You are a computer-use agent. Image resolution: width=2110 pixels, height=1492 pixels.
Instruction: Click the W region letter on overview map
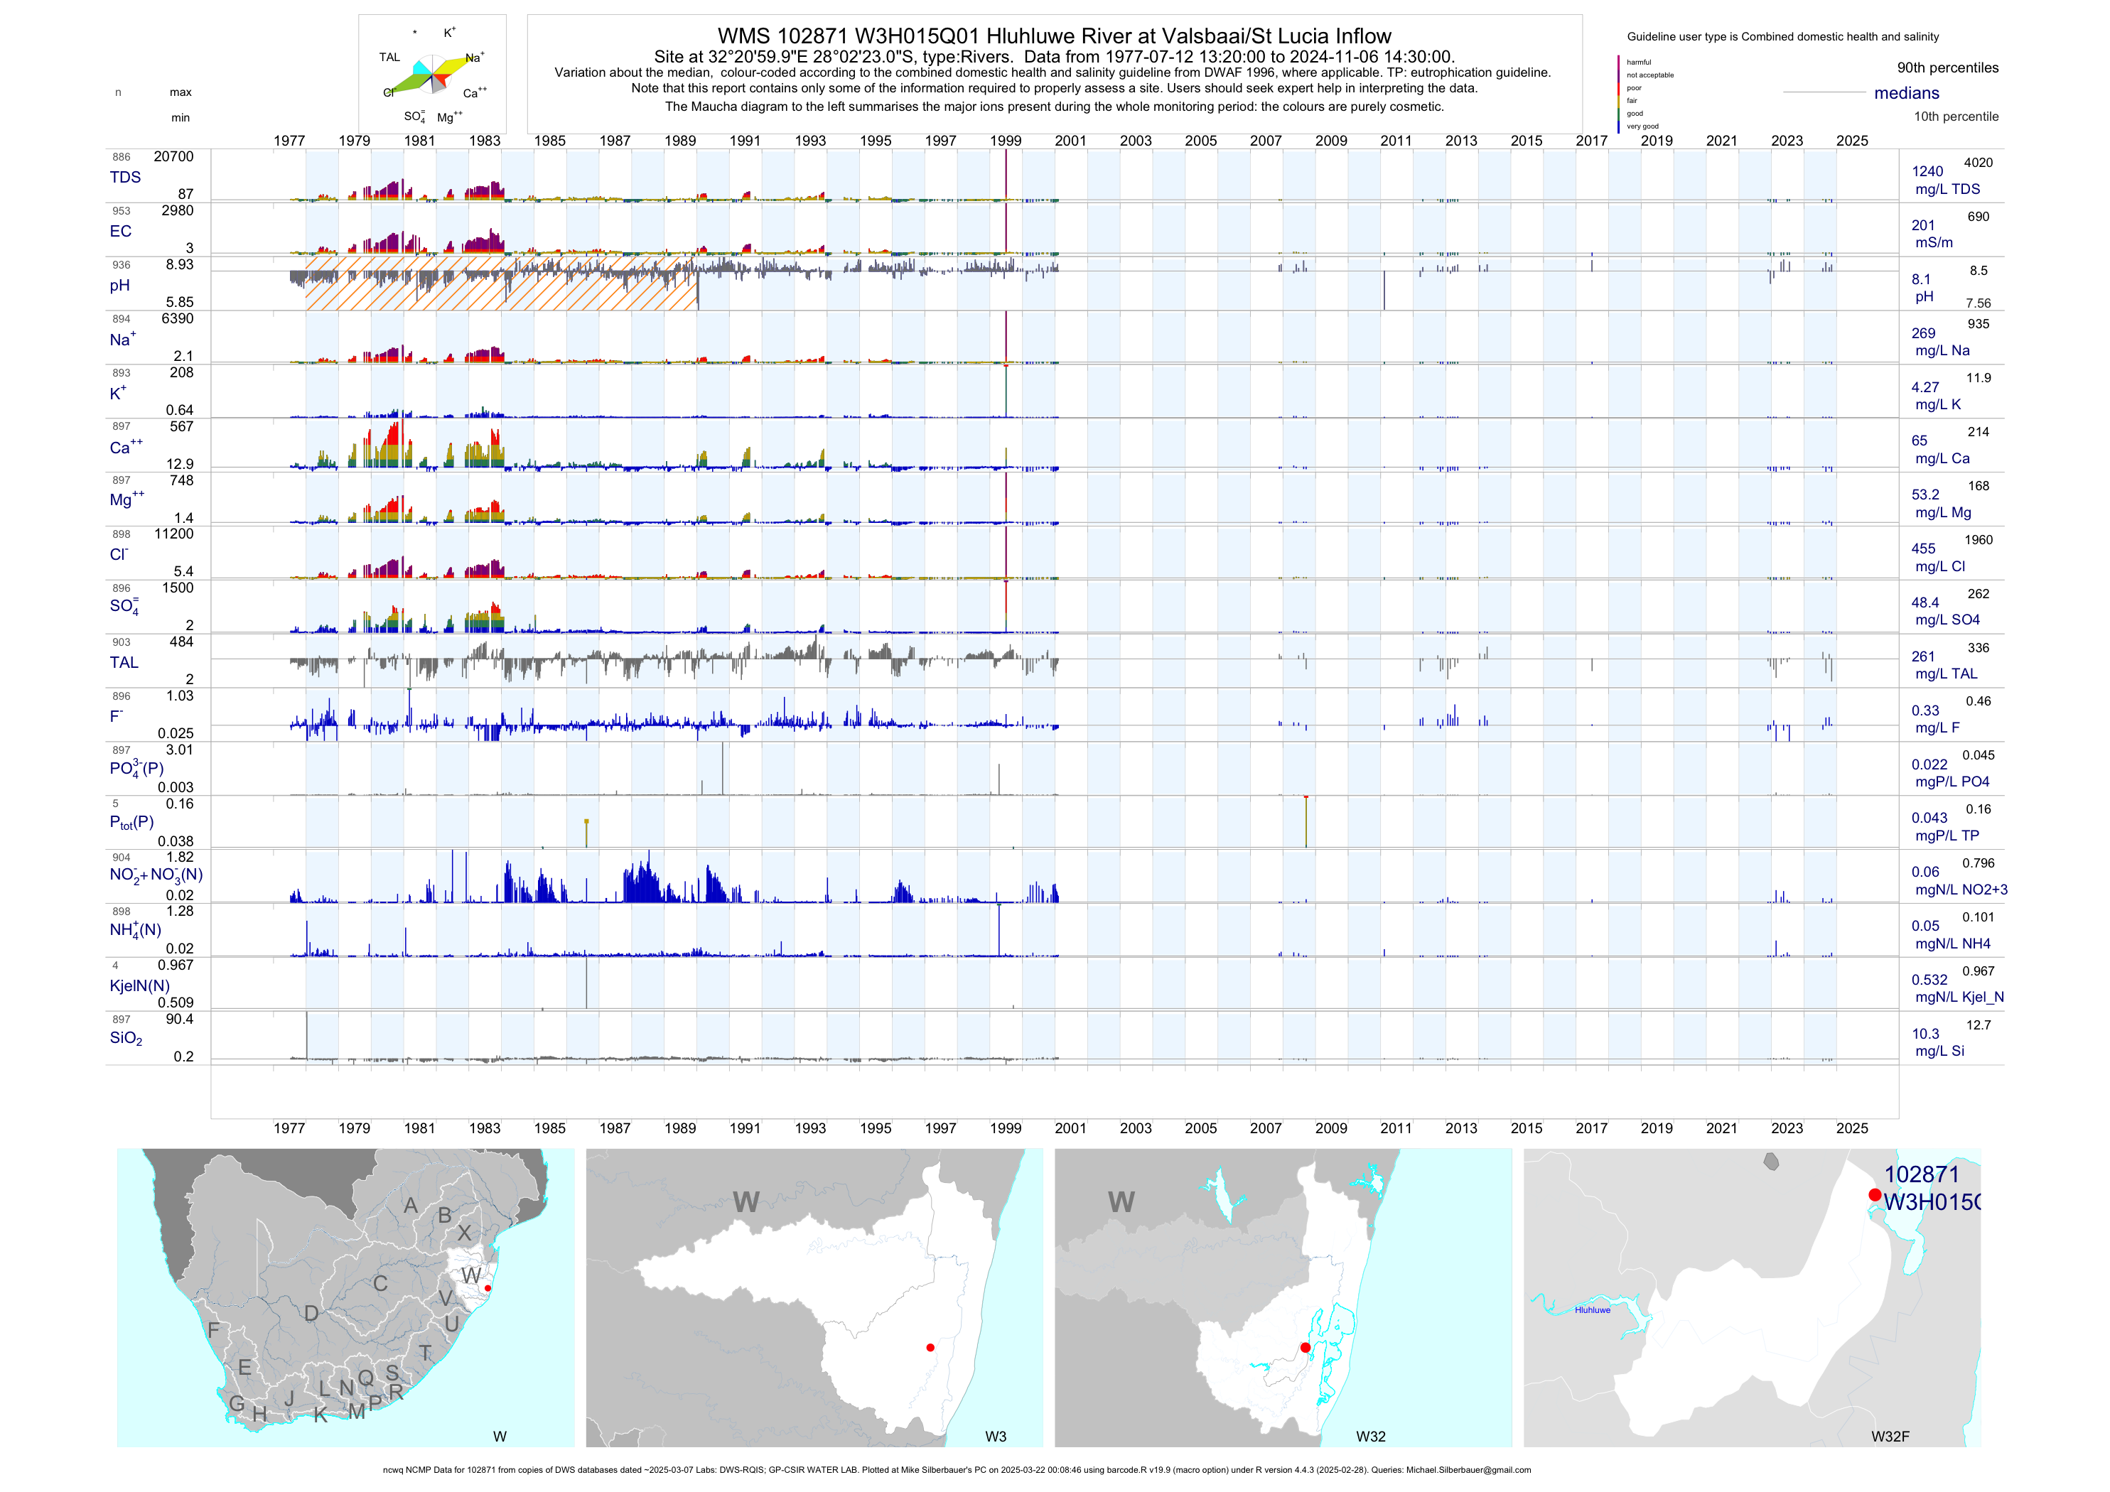(470, 1275)
